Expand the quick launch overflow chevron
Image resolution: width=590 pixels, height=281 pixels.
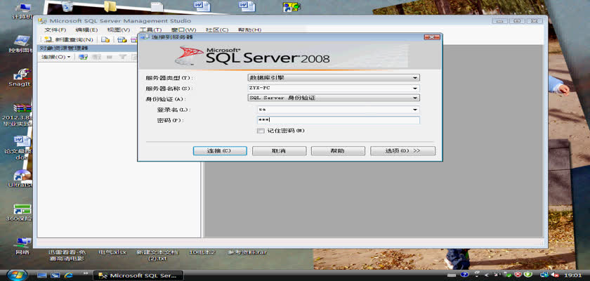(86, 273)
